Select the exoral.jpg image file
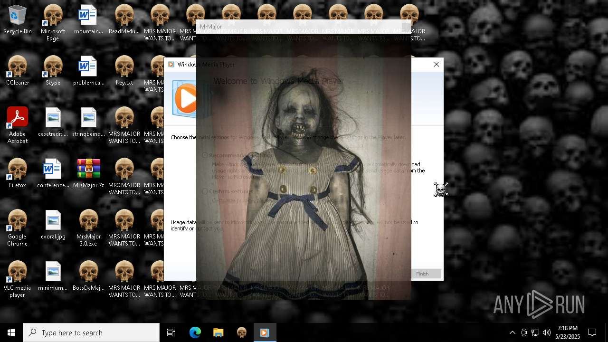 click(x=53, y=225)
